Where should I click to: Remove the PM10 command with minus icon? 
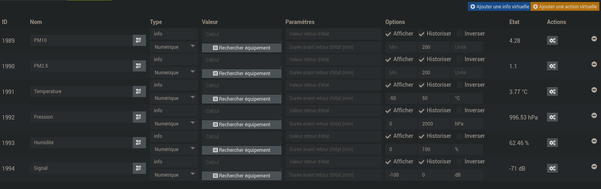tap(594, 39)
